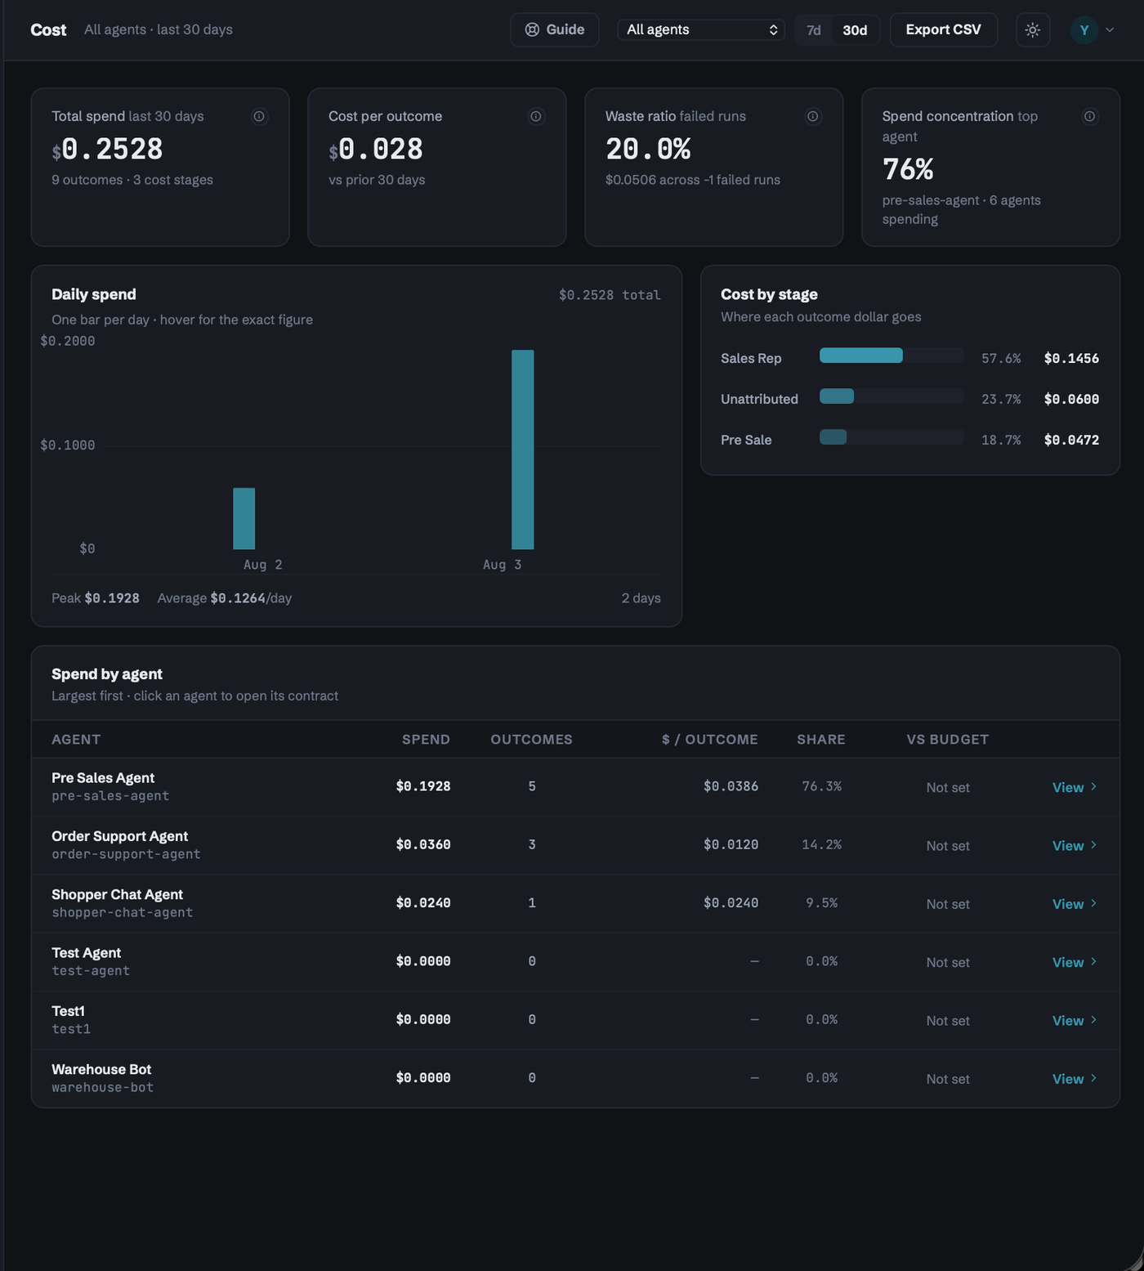Viewport: 1144px width, 1271px height.
Task: Click Sales Rep stage progress bar
Action: 892,356
